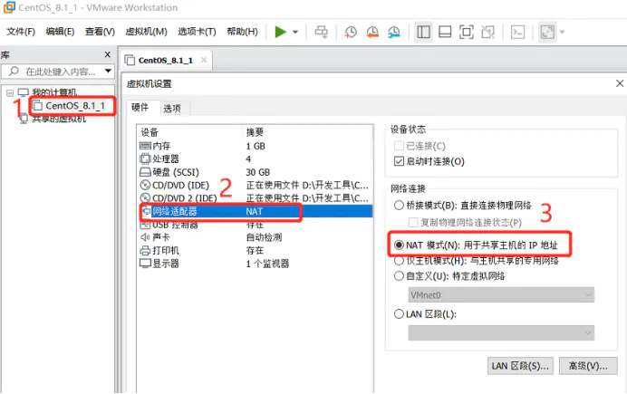Click the stretch guest display icon
Viewport: 627px width, 394px height.
pos(547,32)
